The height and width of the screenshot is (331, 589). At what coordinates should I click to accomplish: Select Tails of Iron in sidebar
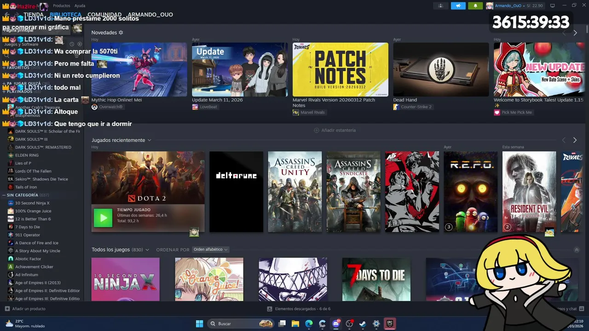coord(26,187)
